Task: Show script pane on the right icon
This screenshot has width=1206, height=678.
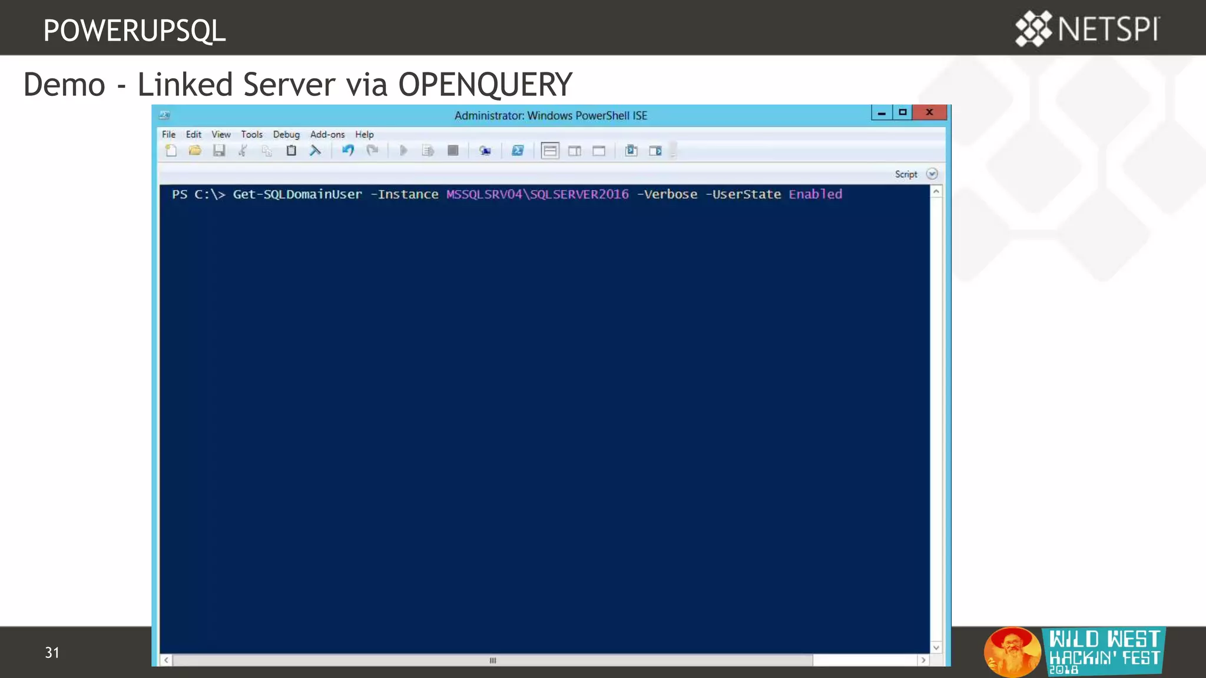Action: pos(575,151)
